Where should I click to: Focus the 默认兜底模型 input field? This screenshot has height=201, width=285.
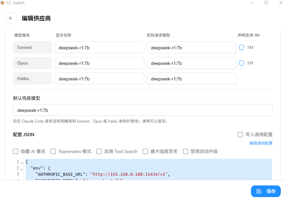(143, 110)
